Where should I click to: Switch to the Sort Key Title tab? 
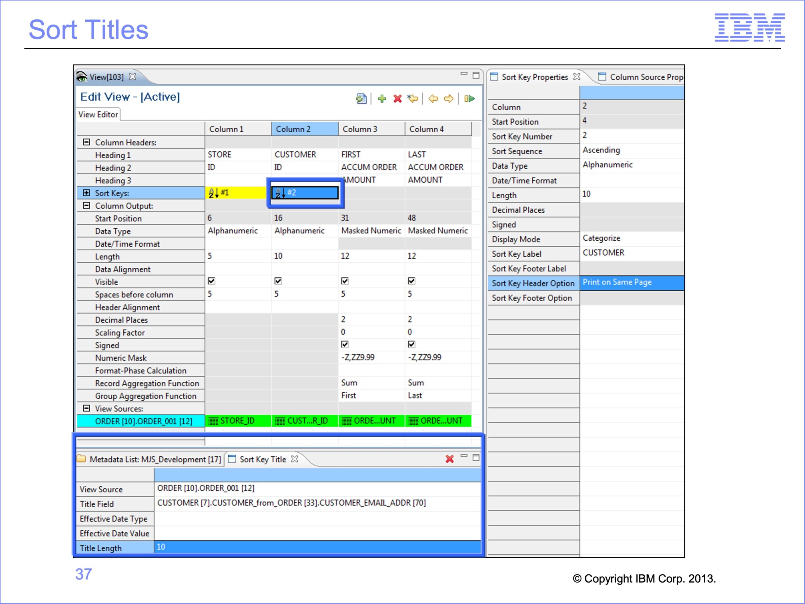coord(263,459)
